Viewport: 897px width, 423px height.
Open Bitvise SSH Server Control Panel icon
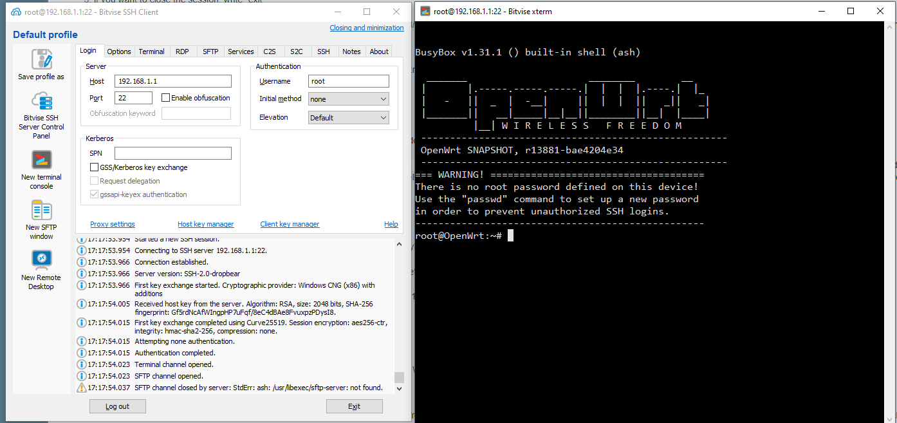click(x=41, y=101)
